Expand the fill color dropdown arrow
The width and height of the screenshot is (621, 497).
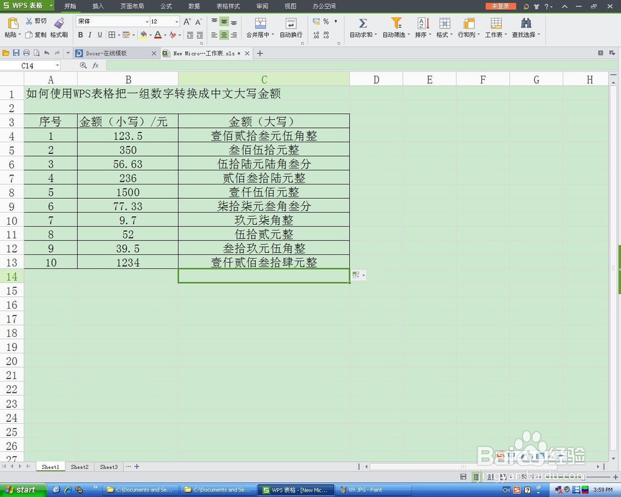point(151,35)
